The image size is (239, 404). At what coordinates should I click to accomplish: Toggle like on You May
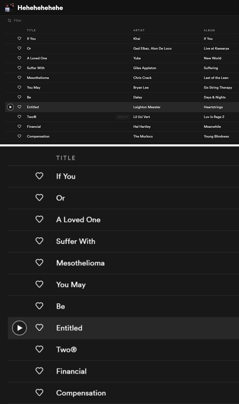pyautogui.click(x=19, y=87)
